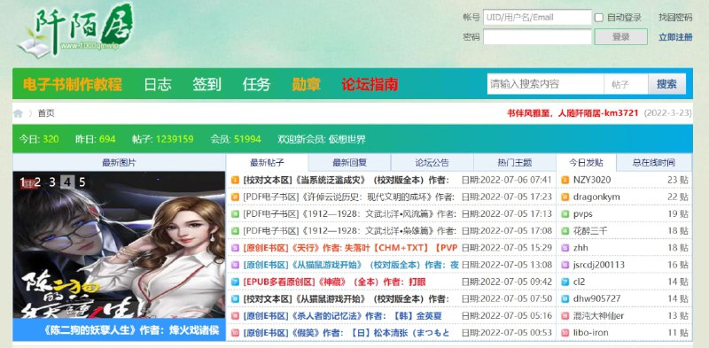
Task: Click rank 2 icon beside 许倬云说历史 post
Action: click(x=235, y=197)
